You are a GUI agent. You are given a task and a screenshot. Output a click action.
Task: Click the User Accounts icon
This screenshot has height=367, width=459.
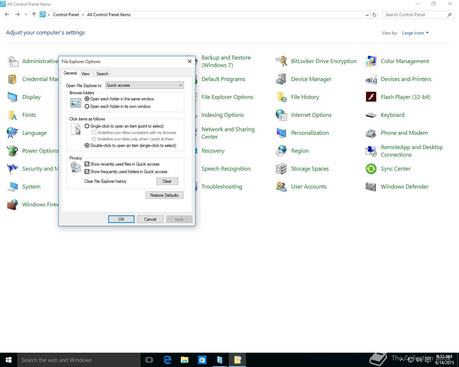pos(281,187)
